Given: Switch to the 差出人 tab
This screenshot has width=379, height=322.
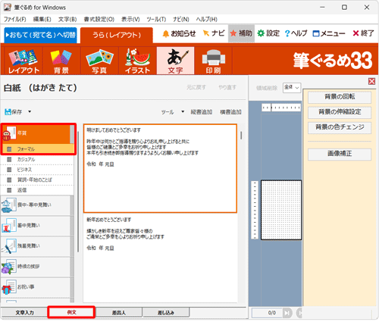Looking at the screenshot, I should (x=119, y=312).
